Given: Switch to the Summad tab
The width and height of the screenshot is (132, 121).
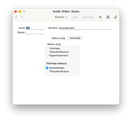Looking at the screenshot, I should 75,38.
